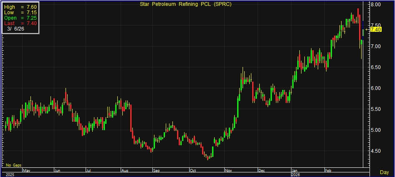Click the Day timeframe label
Image resolution: width=395 pixels, height=177 pixels.
click(385, 172)
